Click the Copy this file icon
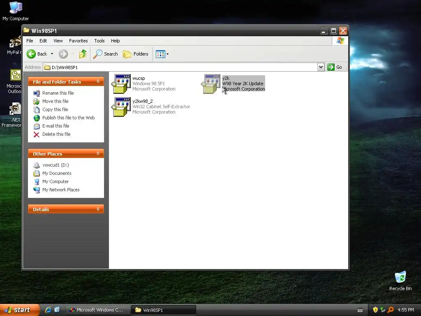This screenshot has height=316, width=421. [37, 109]
